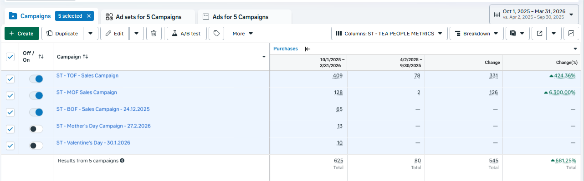Open ST - Mother's Day Campaign - 27.2.2026

click(x=103, y=126)
